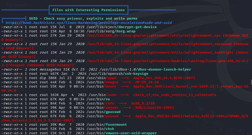The width and height of the screenshot is (252, 135).
Task: Click the Xorg.wrap file name
Action: 126,31
